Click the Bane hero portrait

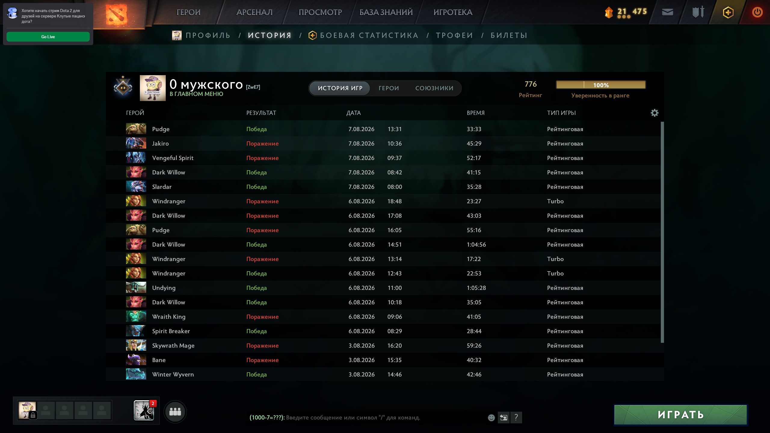pyautogui.click(x=136, y=360)
